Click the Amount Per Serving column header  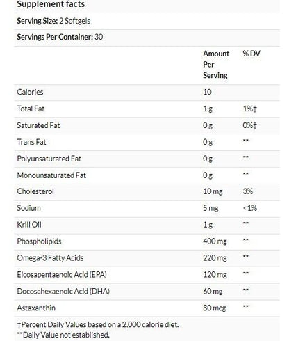pos(216,65)
